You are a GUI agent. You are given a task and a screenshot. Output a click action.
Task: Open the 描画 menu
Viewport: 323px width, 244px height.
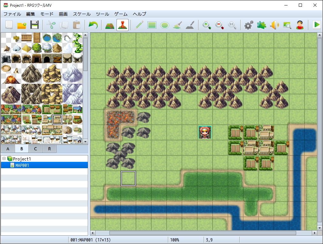(63, 14)
